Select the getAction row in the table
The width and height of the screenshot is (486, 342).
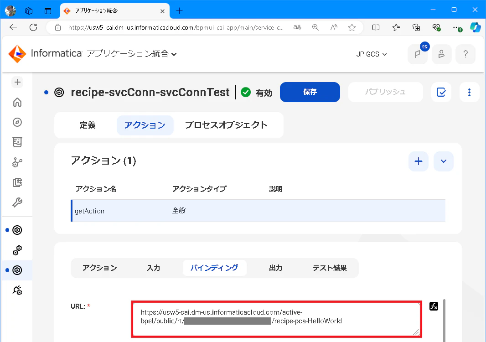258,211
